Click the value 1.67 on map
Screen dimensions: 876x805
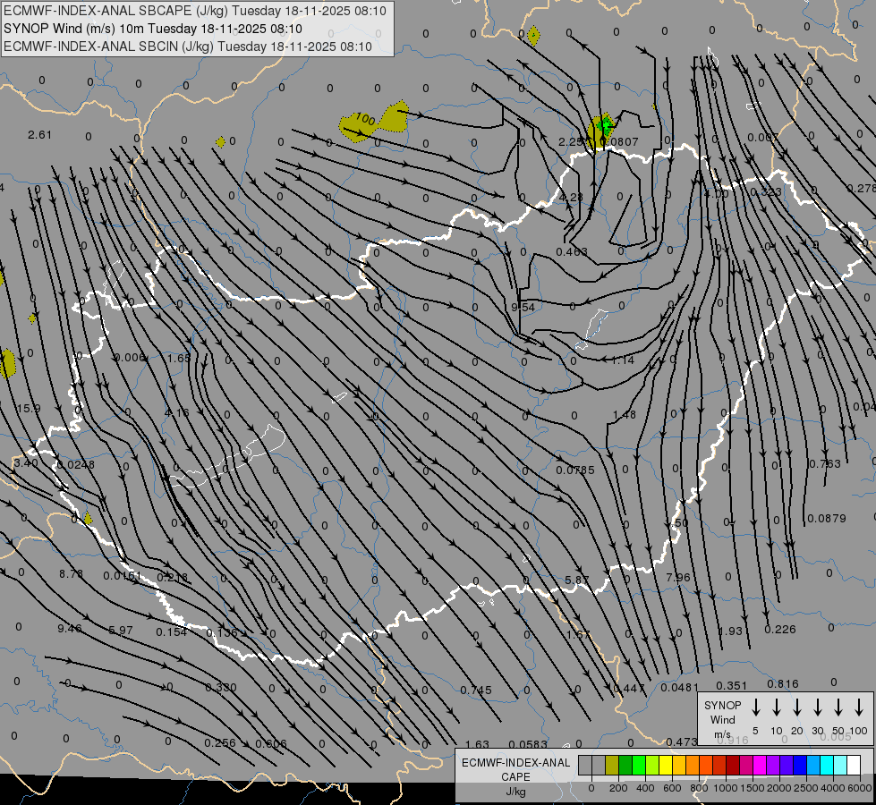click(x=578, y=634)
